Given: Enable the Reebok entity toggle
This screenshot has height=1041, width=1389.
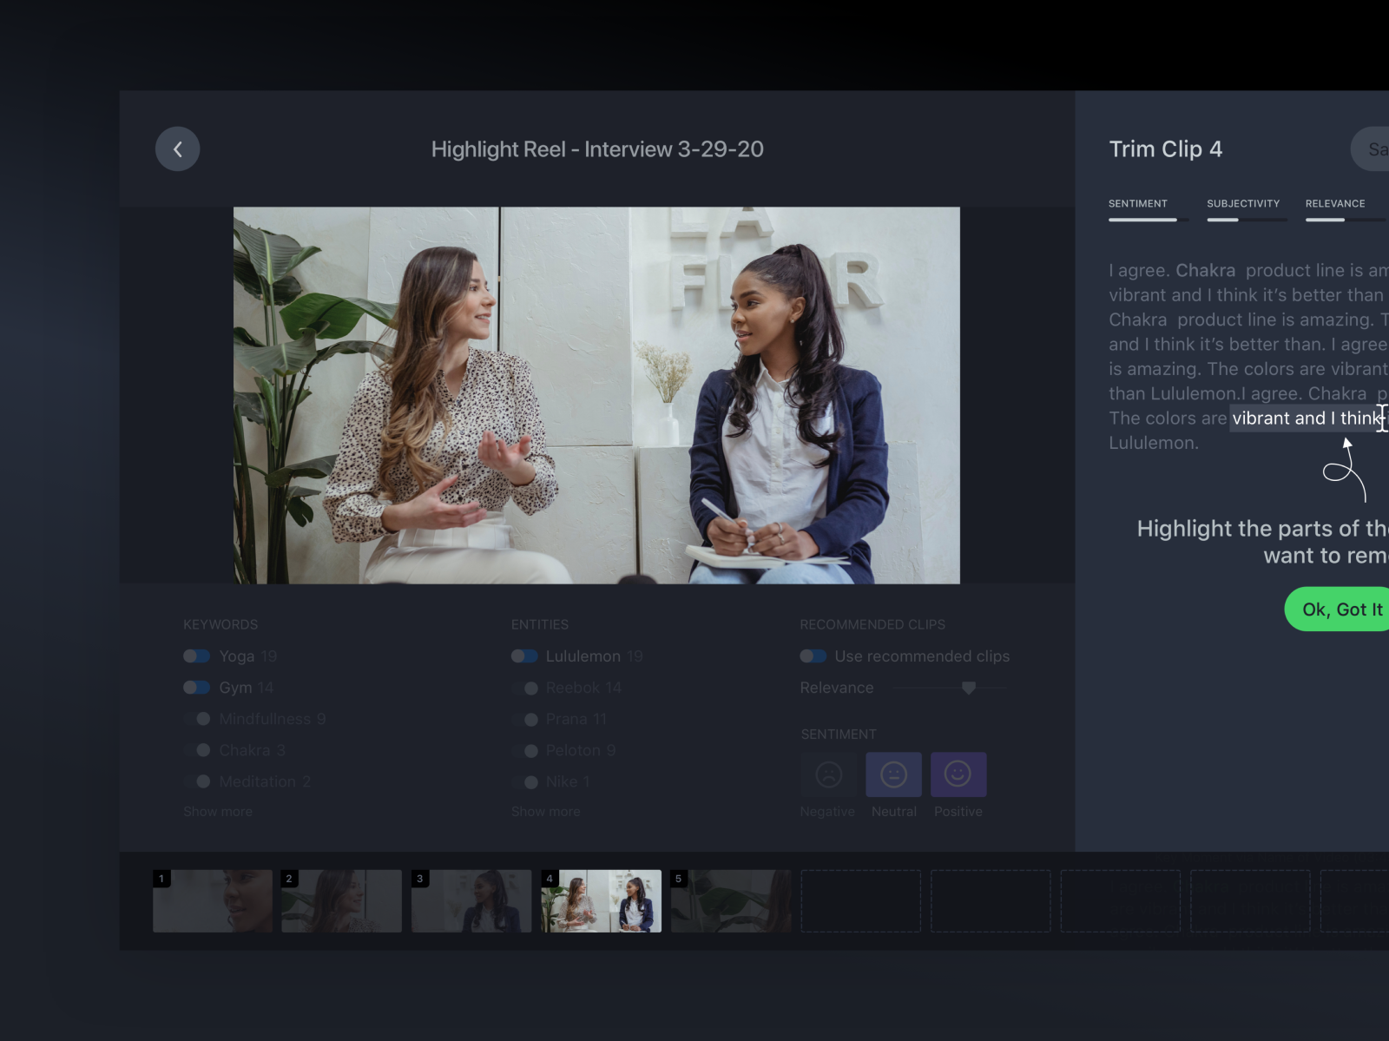Looking at the screenshot, I should point(525,687).
